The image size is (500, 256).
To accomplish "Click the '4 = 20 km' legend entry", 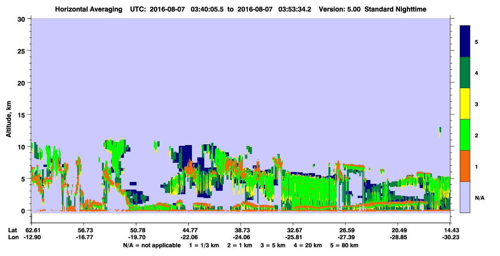I will pyautogui.click(x=308, y=245).
